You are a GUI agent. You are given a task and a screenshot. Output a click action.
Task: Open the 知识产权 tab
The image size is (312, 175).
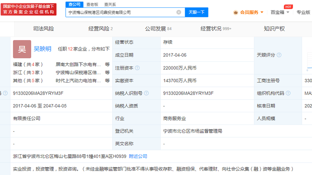[x=274, y=29]
